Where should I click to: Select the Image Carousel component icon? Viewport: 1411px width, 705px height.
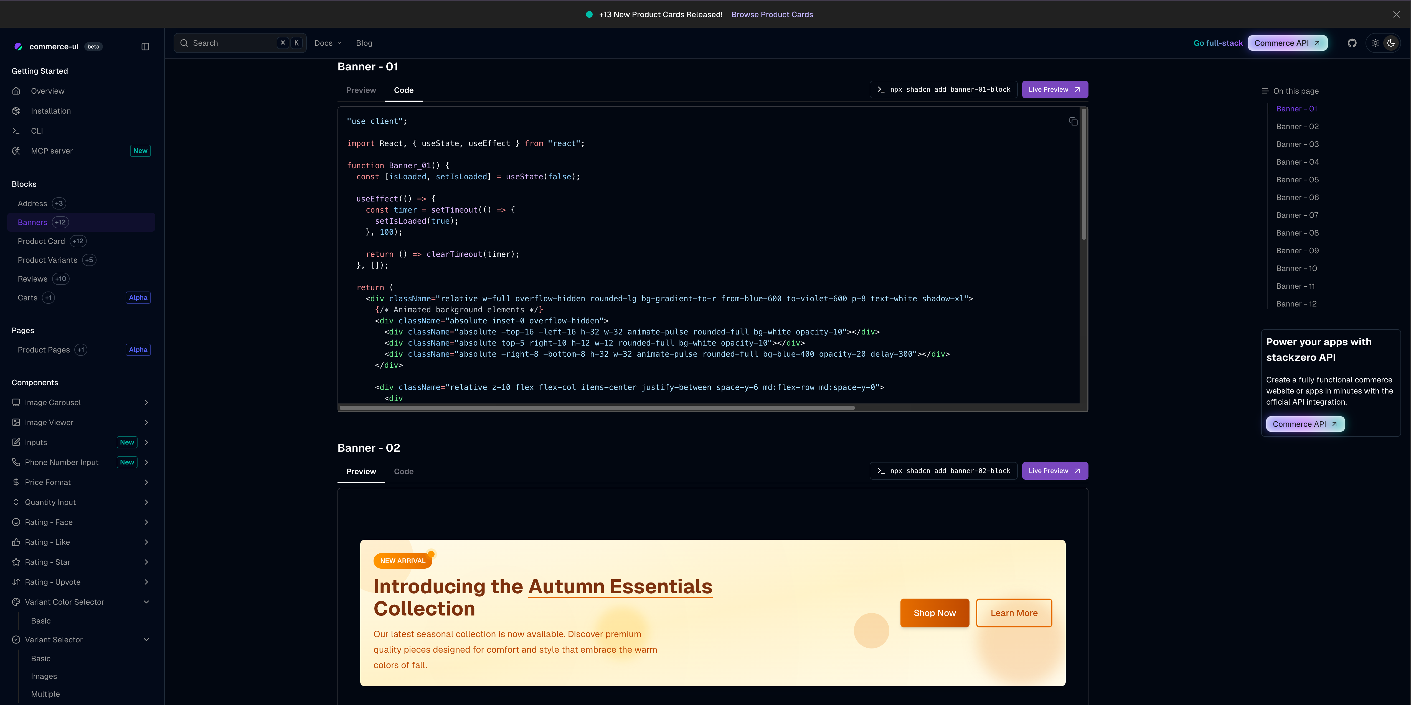pyautogui.click(x=16, y=402)
